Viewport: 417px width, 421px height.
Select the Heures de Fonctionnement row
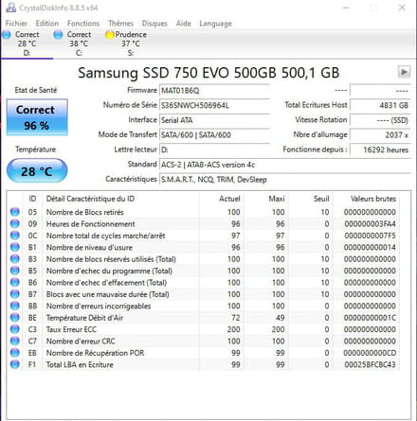tap(205, 224)
